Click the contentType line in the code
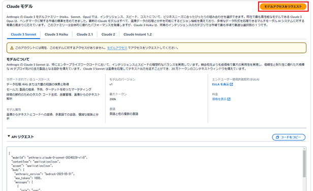 (x=36, y=162)
